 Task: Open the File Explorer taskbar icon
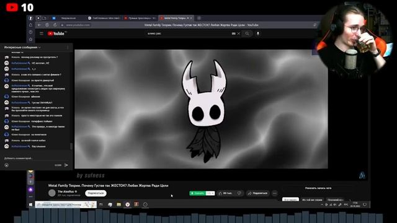pos(118,204)
